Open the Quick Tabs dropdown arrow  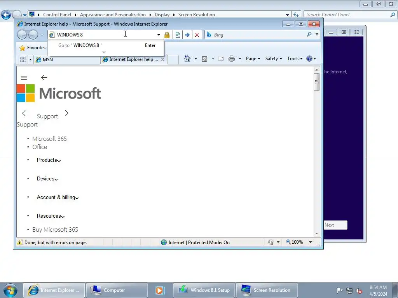pyautogui.click(x=30, y=59)
